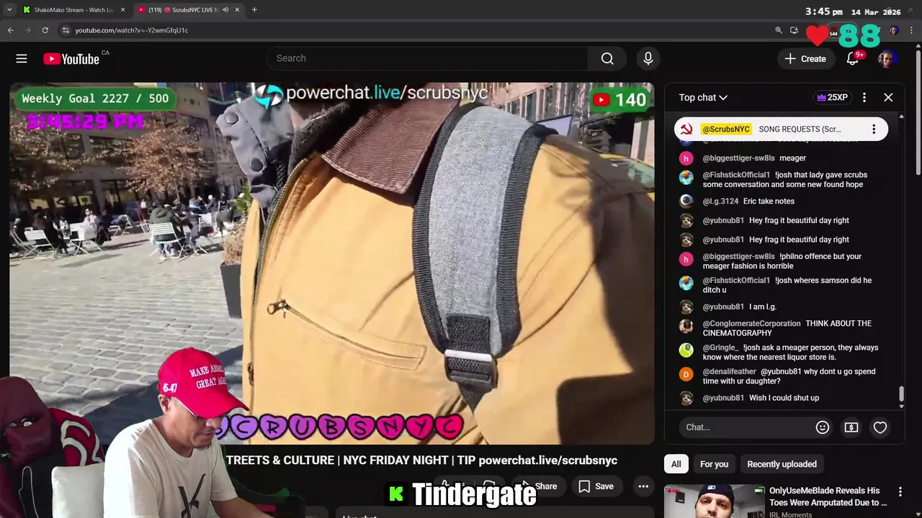Click the pinned @ScrubsNYC author chip
922x518 pixels.
(726, 129)
